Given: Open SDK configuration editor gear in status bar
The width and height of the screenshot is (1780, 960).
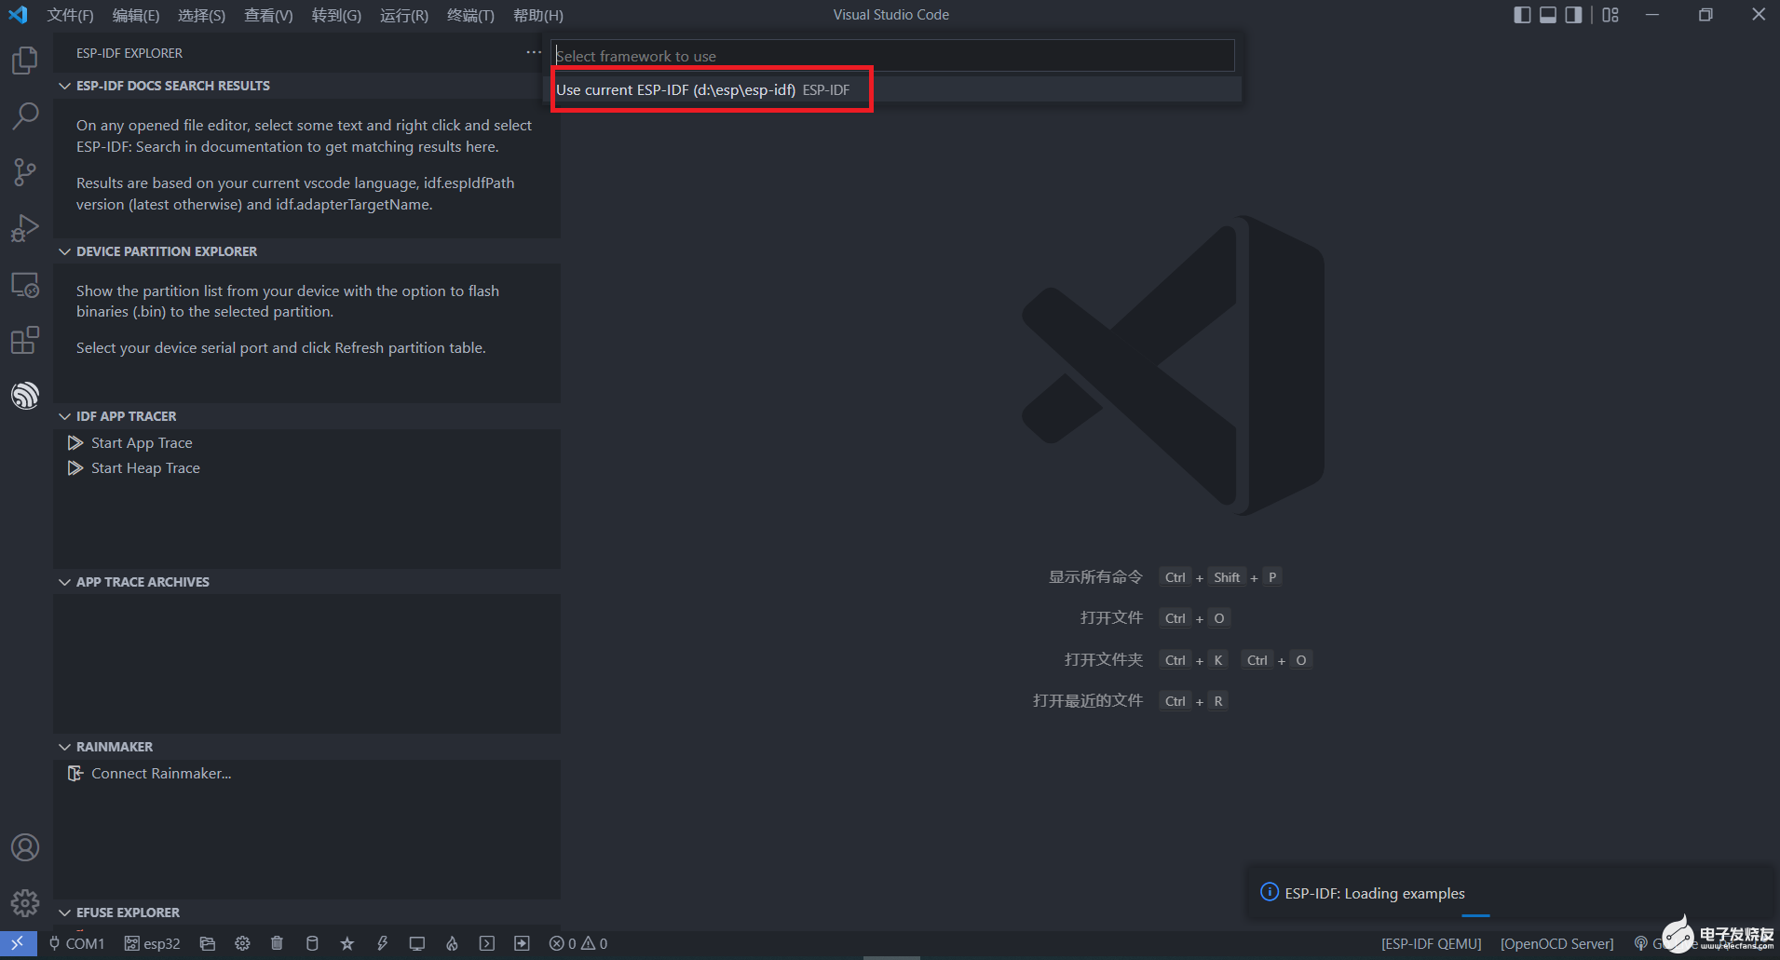Looking at the screenshot, I should click(242, 943).
